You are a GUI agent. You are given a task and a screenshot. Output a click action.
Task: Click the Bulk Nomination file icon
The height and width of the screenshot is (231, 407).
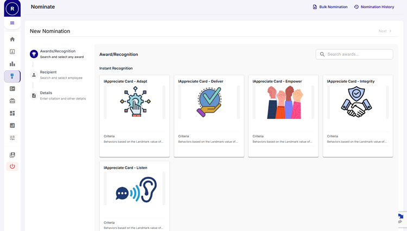(x=315, y=7)
